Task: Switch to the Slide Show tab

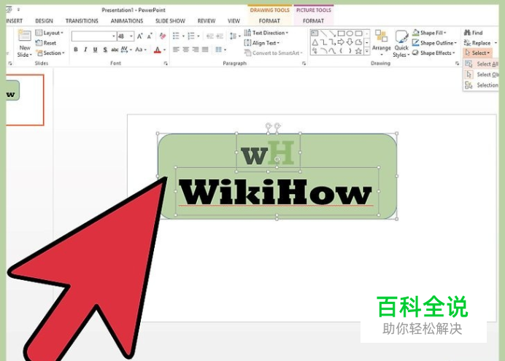Action: coord(170,21)
